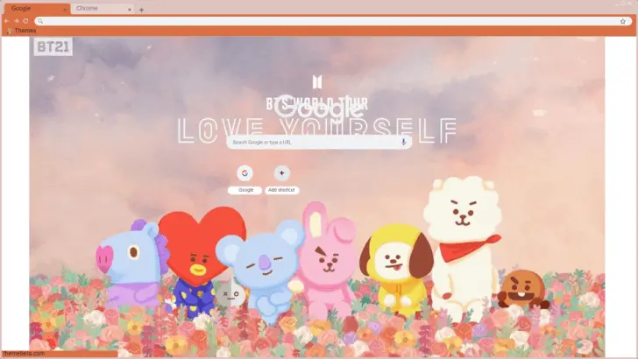Click the Google shortcut icon
Screen dimensions: 638x359
[x=245, y=173]
